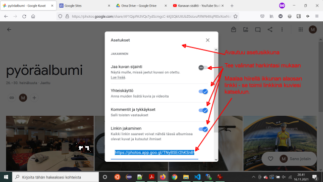This screenshot has height=182, width=323.
Task: Open the album more options menu
Action: point(282,29)
